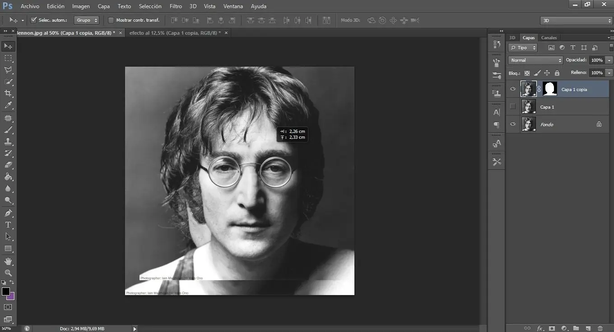The height and width of the screenshot is (332, 614).
Task: Hide the Capa 1 copia layer
Action: pyautogui.click(x=512, y=89)
